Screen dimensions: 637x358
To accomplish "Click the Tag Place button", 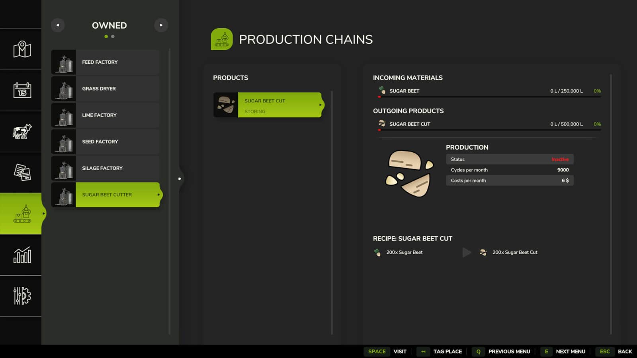I will [x=440, y=351].
